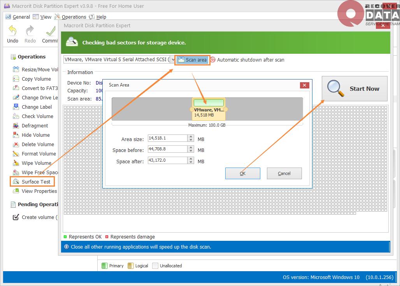Click the Change Drive Letter icon

[16, 97]
